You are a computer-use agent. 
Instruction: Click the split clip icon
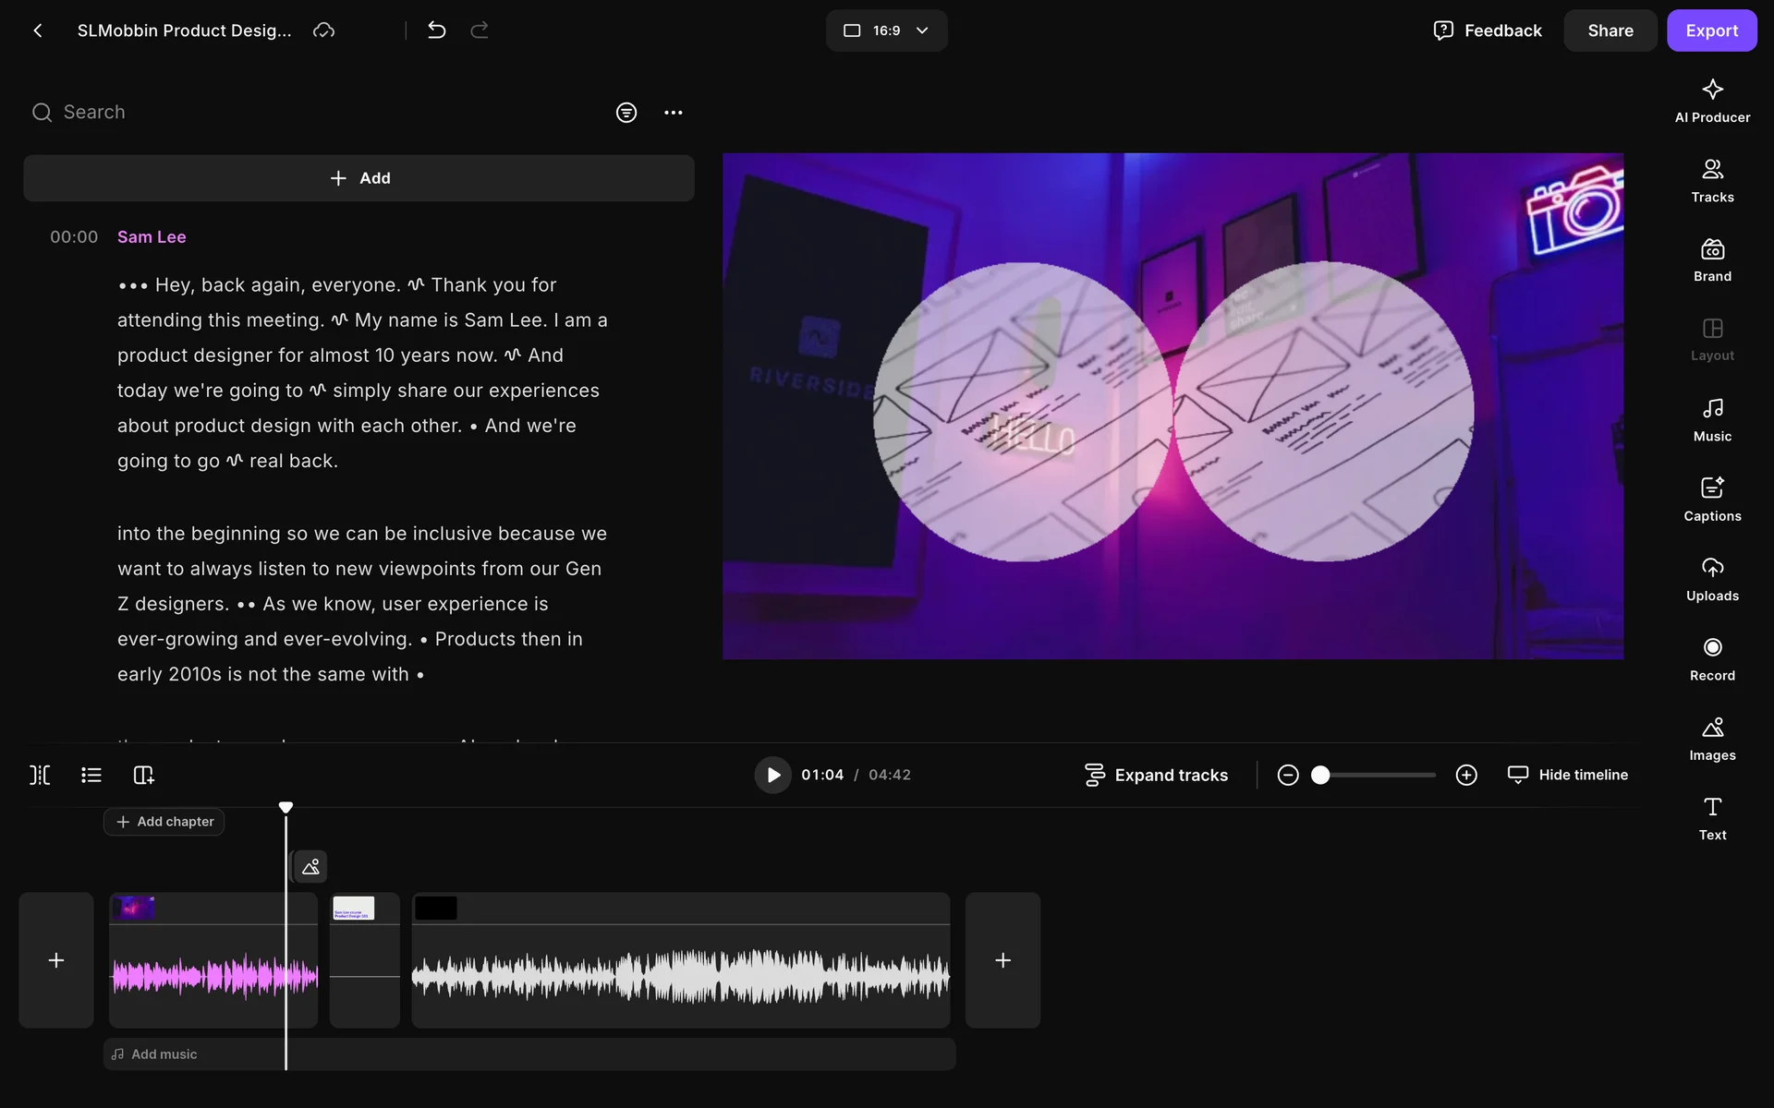point(40,775)
